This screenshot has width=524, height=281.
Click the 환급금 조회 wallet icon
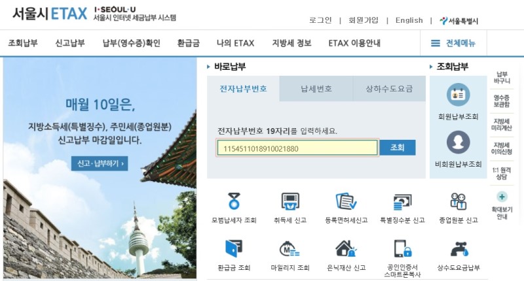(234, 248)
